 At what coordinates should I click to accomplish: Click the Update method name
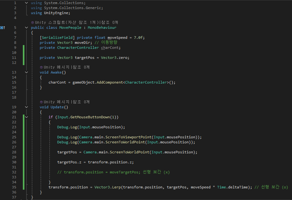[57, 107]
